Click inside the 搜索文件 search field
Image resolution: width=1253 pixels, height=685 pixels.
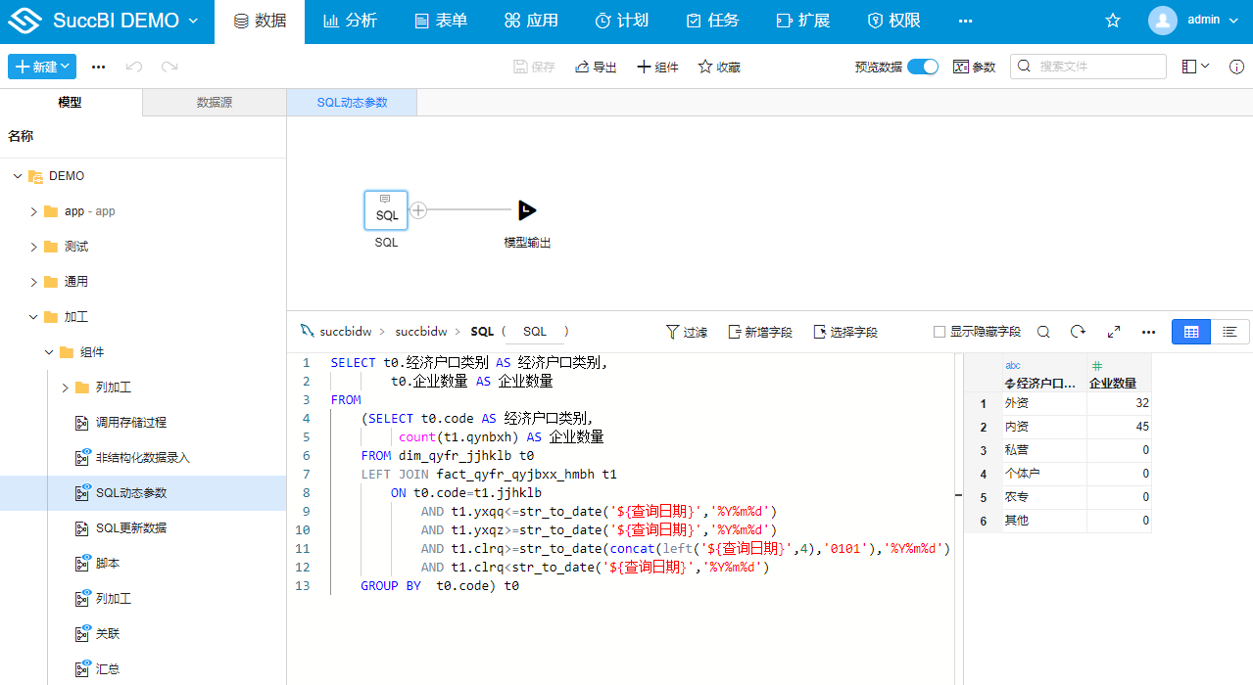(1087, 67)
